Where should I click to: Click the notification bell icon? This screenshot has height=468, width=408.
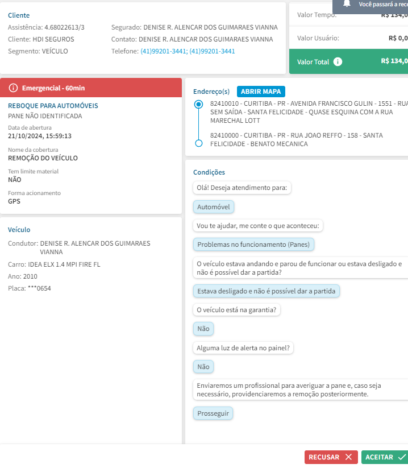tap(347, 3)
